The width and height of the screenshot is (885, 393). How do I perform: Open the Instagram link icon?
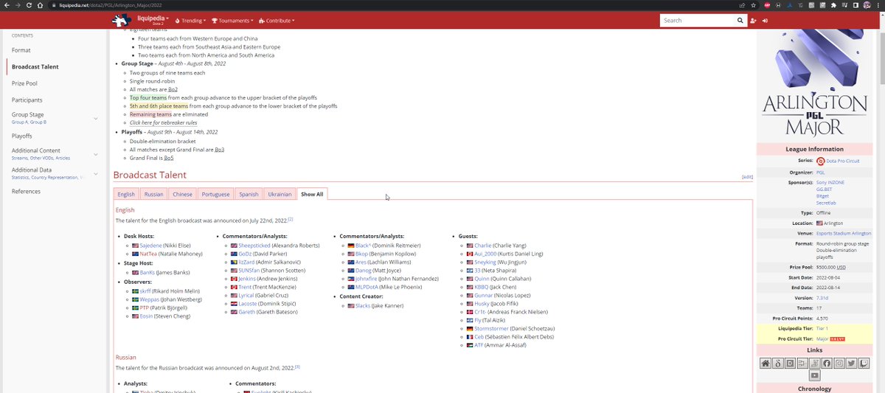tap(839, 364)
